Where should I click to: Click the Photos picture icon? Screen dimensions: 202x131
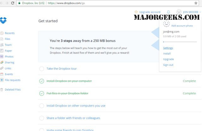click(x=2, y=56)
